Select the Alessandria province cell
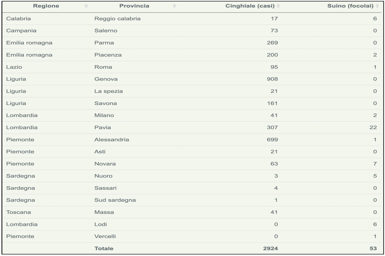This screenshot has width=385, height=256. [112, 140]
